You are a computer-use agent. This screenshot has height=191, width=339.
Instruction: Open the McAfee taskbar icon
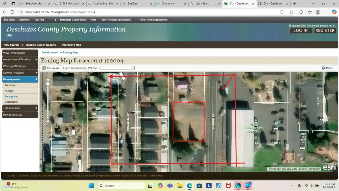pos(228,186)
